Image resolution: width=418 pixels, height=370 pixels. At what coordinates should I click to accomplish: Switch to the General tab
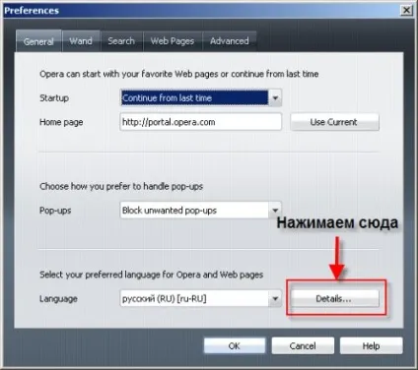pos(38,41)
